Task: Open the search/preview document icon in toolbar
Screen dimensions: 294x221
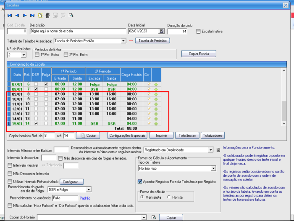Action: (71, 16)
